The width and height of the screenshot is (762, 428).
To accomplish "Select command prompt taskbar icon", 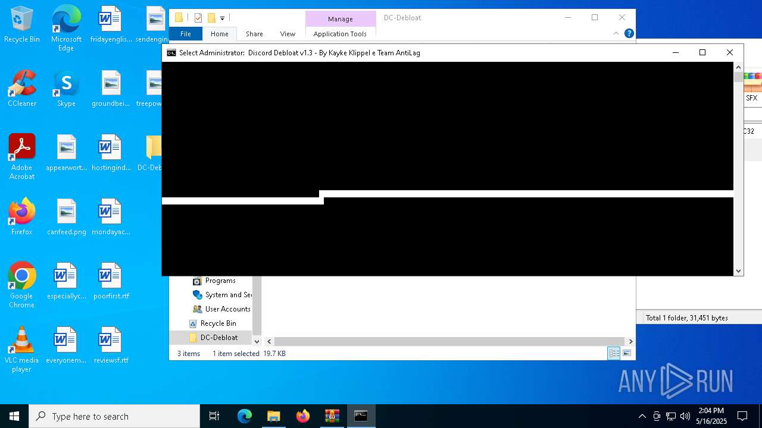I will [361, 416].
